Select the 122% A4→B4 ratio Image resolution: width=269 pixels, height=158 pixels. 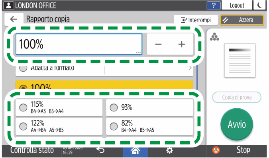coord(59,127)
